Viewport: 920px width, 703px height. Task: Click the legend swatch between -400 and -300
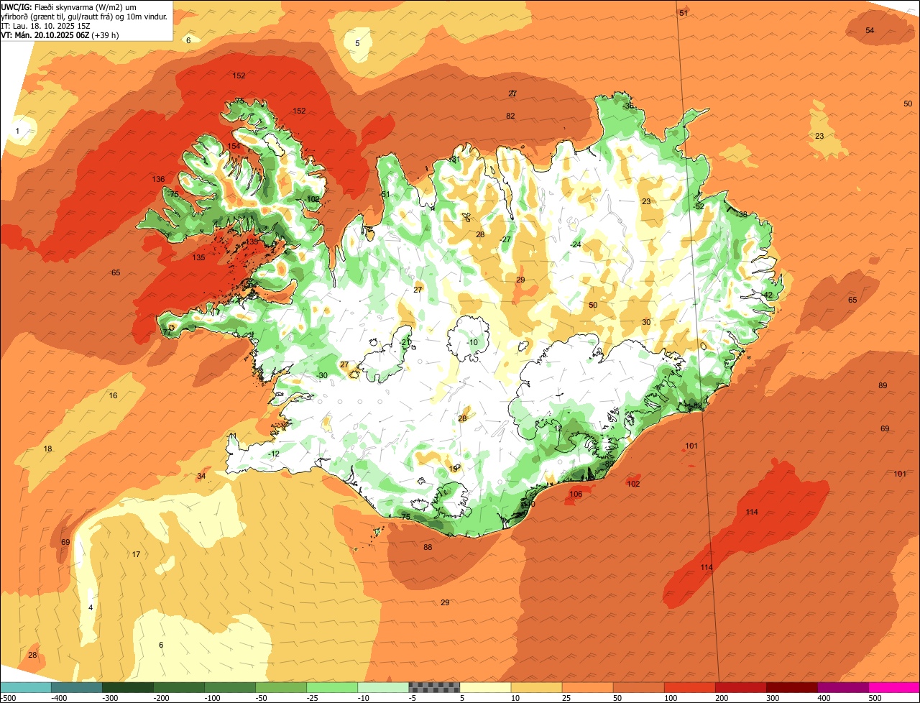(77, 687)
